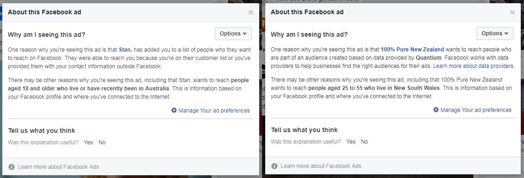Image resolution: width=524 pixels, height=178 pixels.
Task: Open Manage Your ad preferences in the right dialog
Action: point(476,110)
